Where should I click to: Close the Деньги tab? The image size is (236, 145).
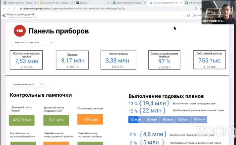point(109,3)
